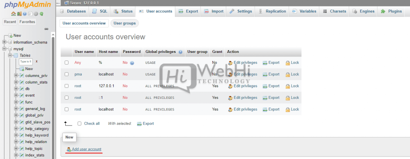
Task: Switch to the User groups sub-tab
Action: [x=125, y=23]
